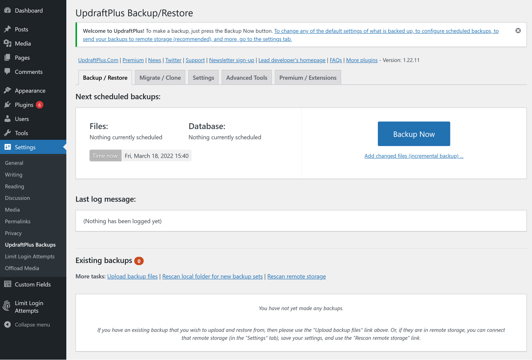Click the Rescan remote storage link

296,276
